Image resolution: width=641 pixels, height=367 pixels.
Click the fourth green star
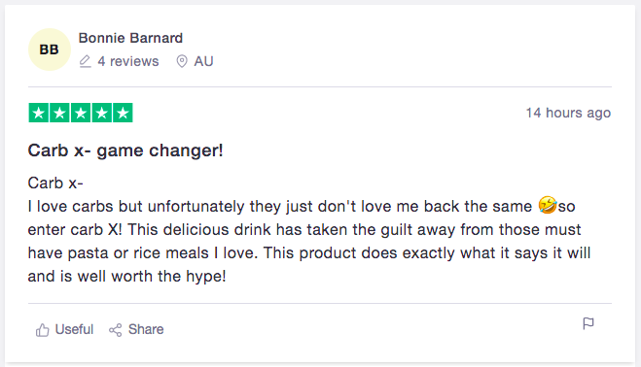tap(102, 113)
